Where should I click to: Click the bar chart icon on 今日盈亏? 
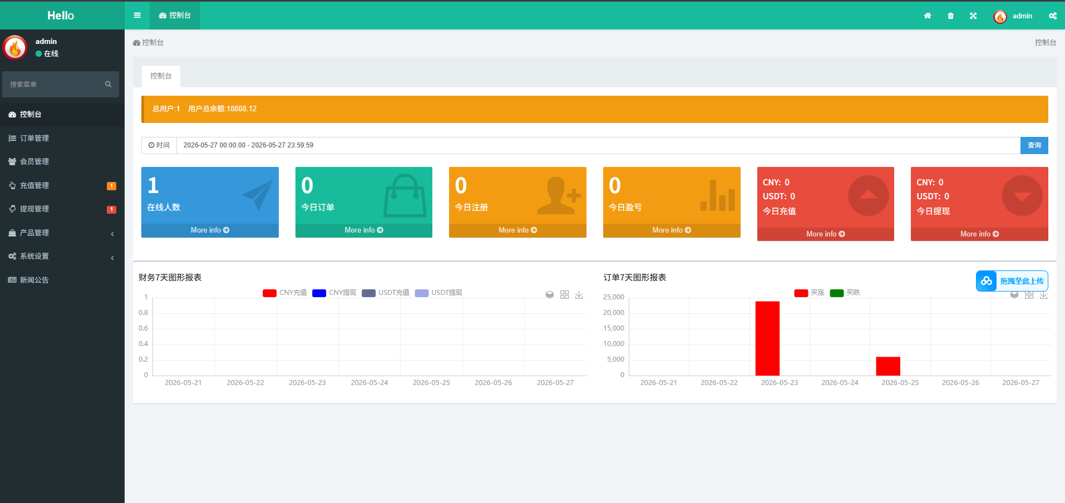(x=718, y=195)
